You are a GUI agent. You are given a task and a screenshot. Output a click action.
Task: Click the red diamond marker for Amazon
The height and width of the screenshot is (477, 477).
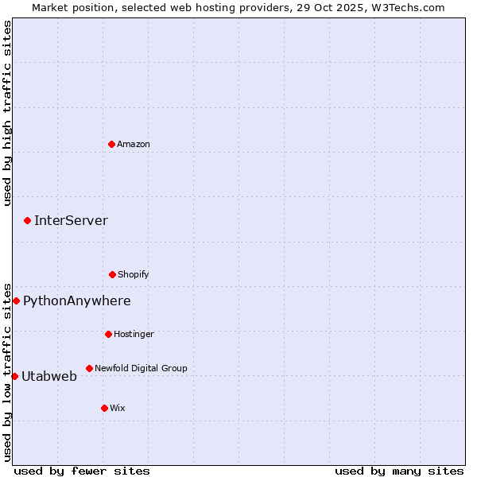(x=111, y=144)
